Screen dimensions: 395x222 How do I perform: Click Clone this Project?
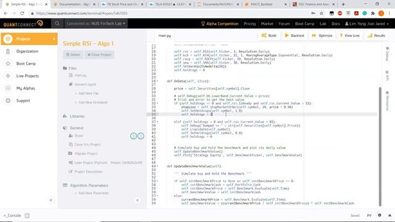click(x=85, y=144)
